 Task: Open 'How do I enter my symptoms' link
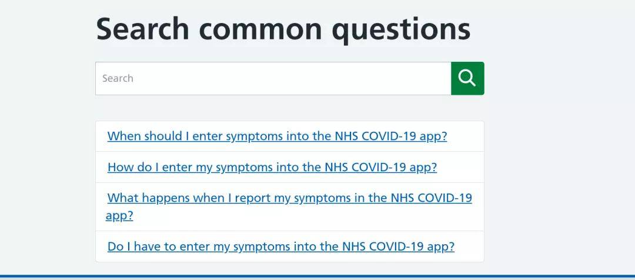pos(272,167)
